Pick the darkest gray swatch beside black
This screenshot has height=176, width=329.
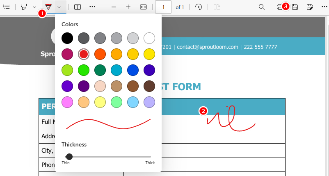click(x=84, y=38)
